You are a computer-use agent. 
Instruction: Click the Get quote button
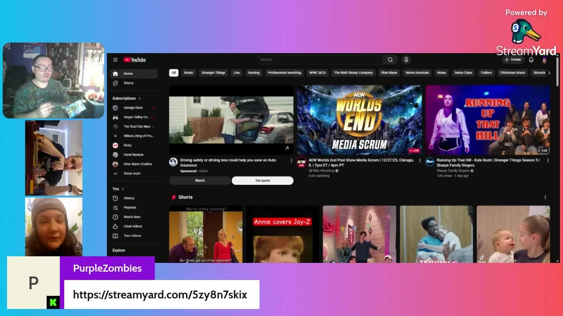tap(263, 180)
